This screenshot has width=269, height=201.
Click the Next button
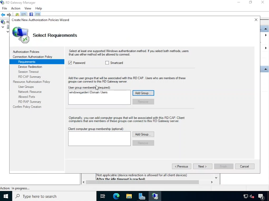(x=202, y=167)
